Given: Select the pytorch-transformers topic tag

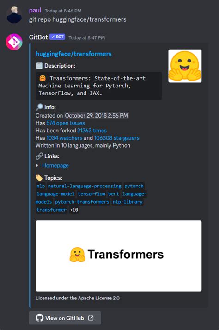Looking at the screenshot, I should pyautogui.click(x=82, y=202).
